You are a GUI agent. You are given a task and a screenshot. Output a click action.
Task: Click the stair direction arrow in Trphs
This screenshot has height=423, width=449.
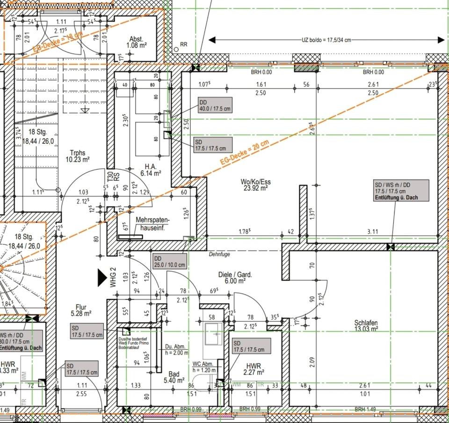[x=85, y=111]
